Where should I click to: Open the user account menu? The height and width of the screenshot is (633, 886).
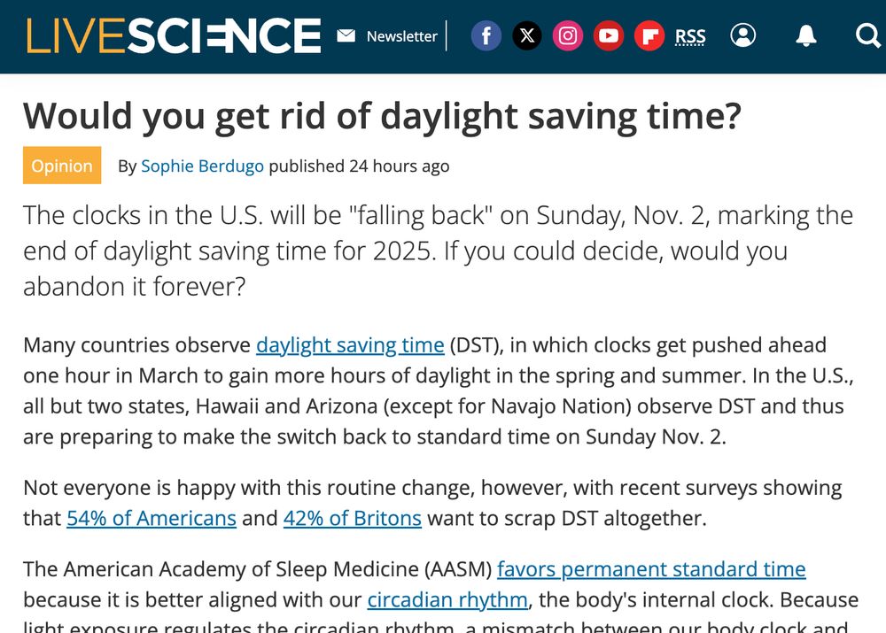click(x=743, y=35)
